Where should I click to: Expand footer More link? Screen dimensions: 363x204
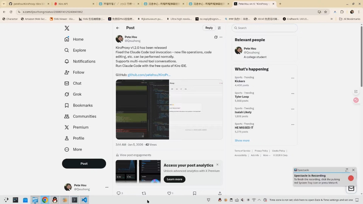(x=267, y=155)
